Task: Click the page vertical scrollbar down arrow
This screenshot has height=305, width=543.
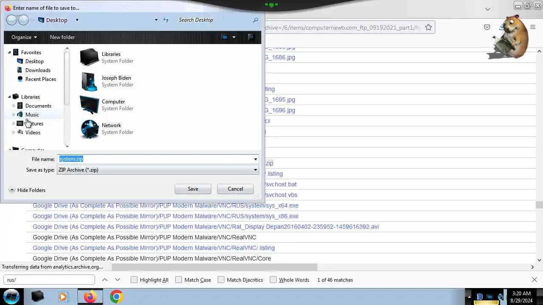Action: pyautogui.click(x=539, y=260)
